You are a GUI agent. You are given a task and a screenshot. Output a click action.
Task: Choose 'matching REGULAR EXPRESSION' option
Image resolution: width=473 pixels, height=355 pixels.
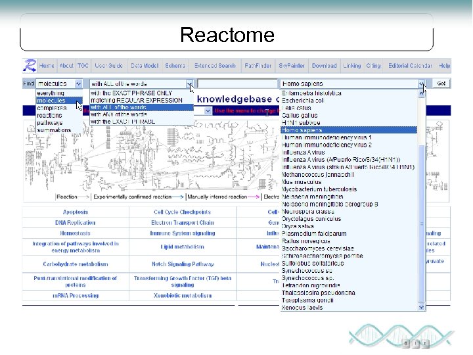(141, 100)
